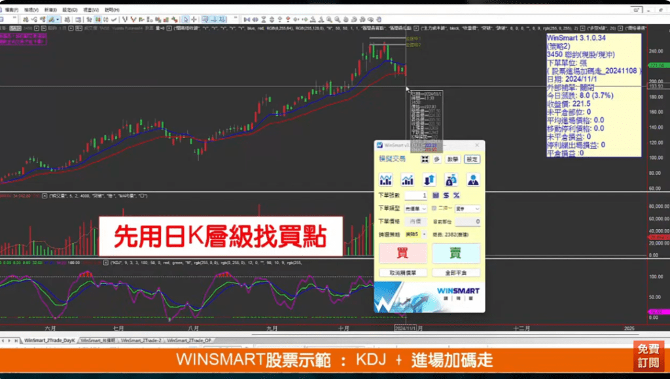Click the checkmark icon in the toolbar
Image resolution: width=670 pixels, height=379 pixels.
tap(114, 20)
